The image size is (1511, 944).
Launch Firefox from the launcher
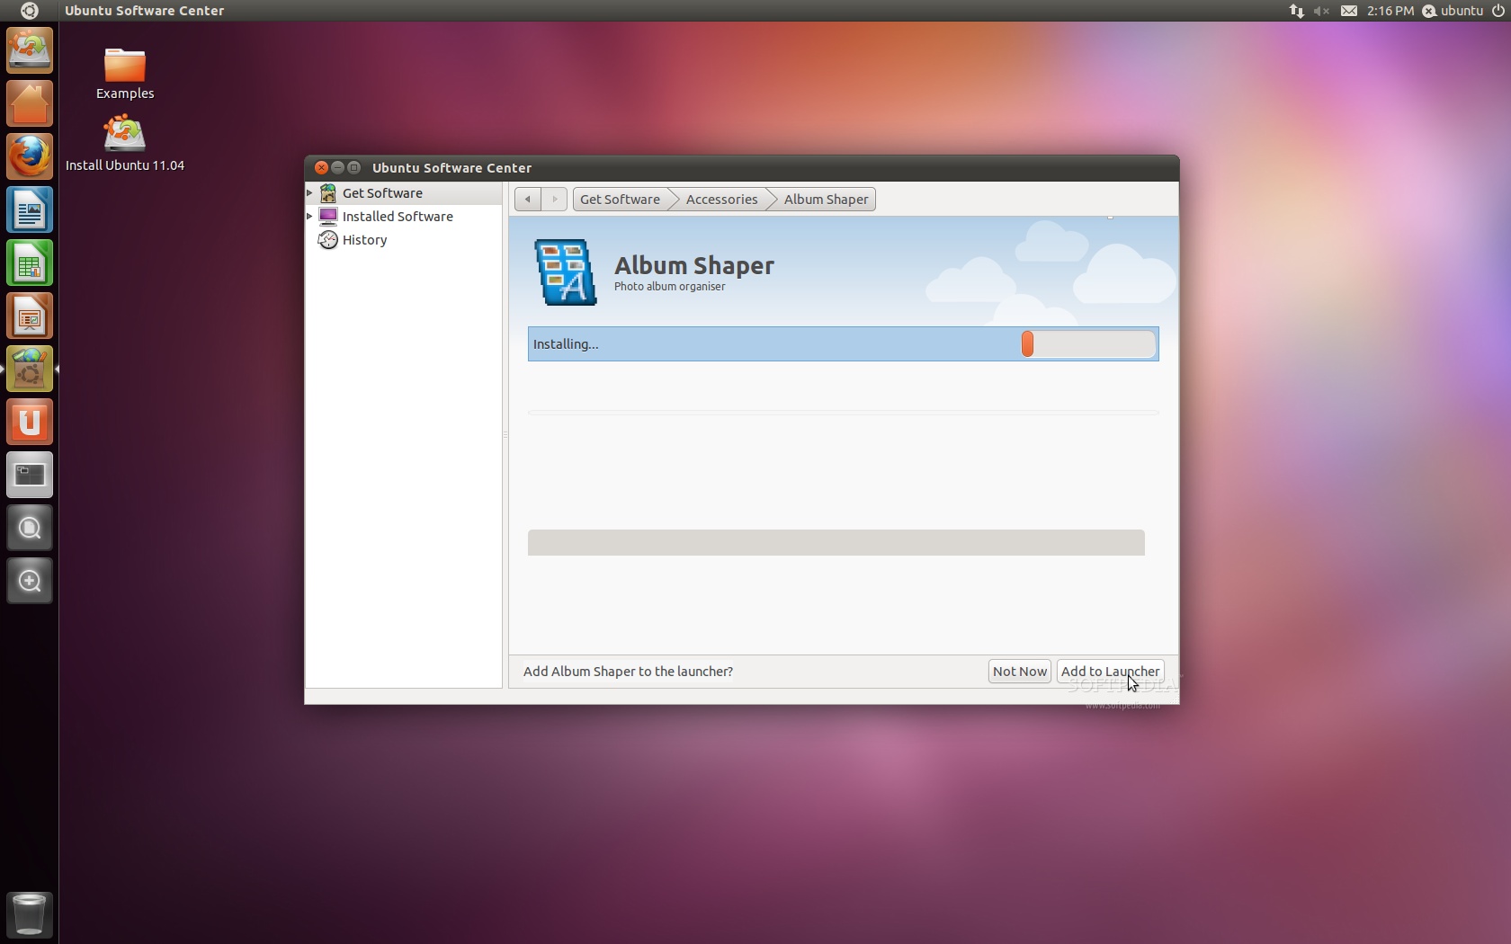[x=30, y=156]
